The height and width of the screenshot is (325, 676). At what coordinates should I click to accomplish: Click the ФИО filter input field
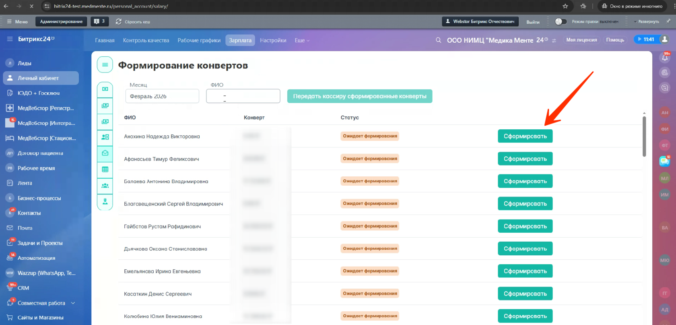(x=243, y=96)
